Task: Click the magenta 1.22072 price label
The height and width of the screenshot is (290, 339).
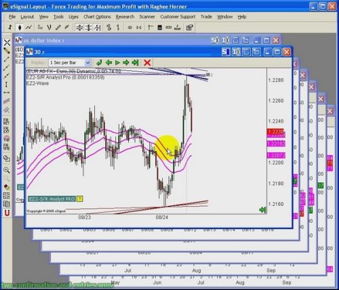Action: coord(276,155)
